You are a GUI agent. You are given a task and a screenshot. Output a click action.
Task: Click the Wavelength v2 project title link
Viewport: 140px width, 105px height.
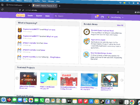pos(107,88)
